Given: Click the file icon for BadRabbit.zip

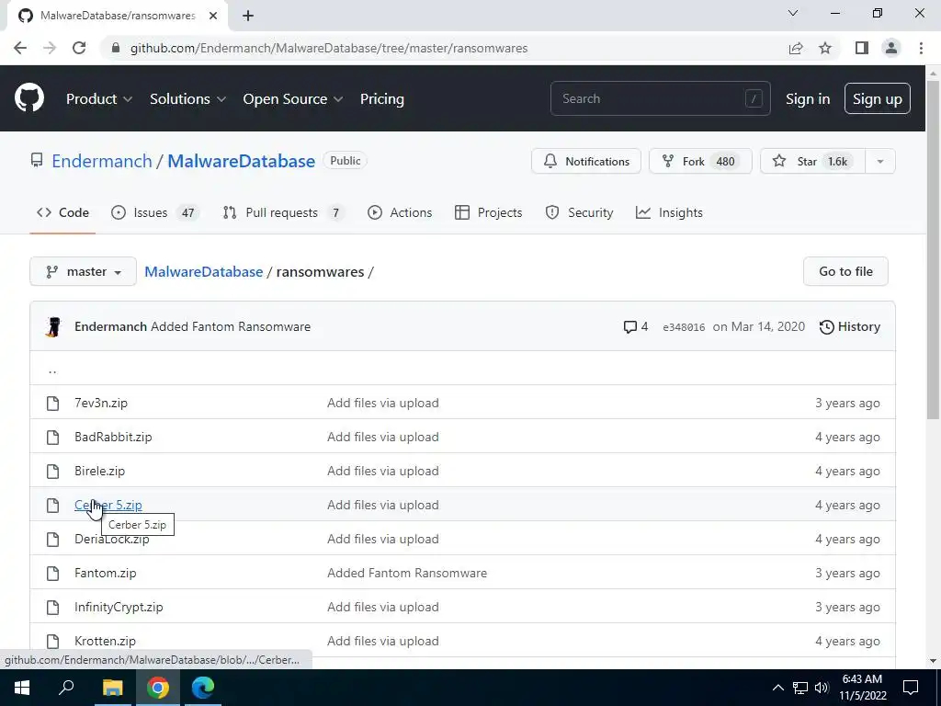Looking at the screenshot, I should [x=52, y=437].
